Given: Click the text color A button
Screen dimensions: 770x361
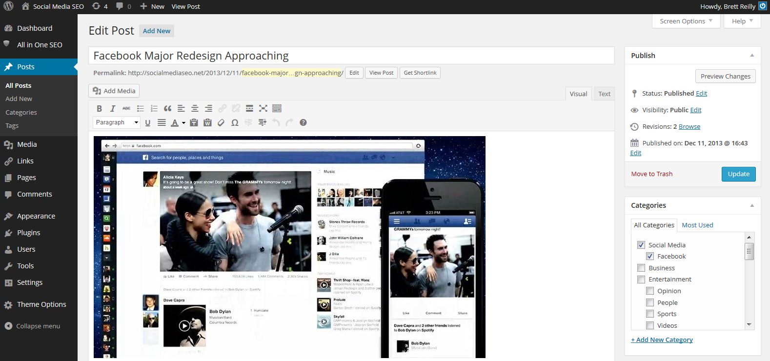Looking at the screenshot, I should [x=174, y=122].
